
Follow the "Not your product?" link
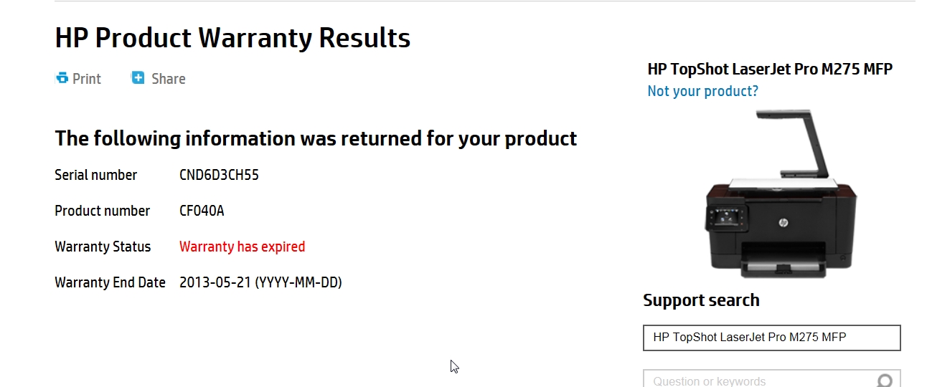pos(702,91)
